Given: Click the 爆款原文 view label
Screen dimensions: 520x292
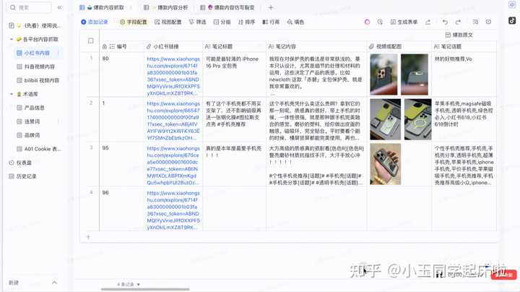Looking at the screenshot, I should tap(459, 35).
